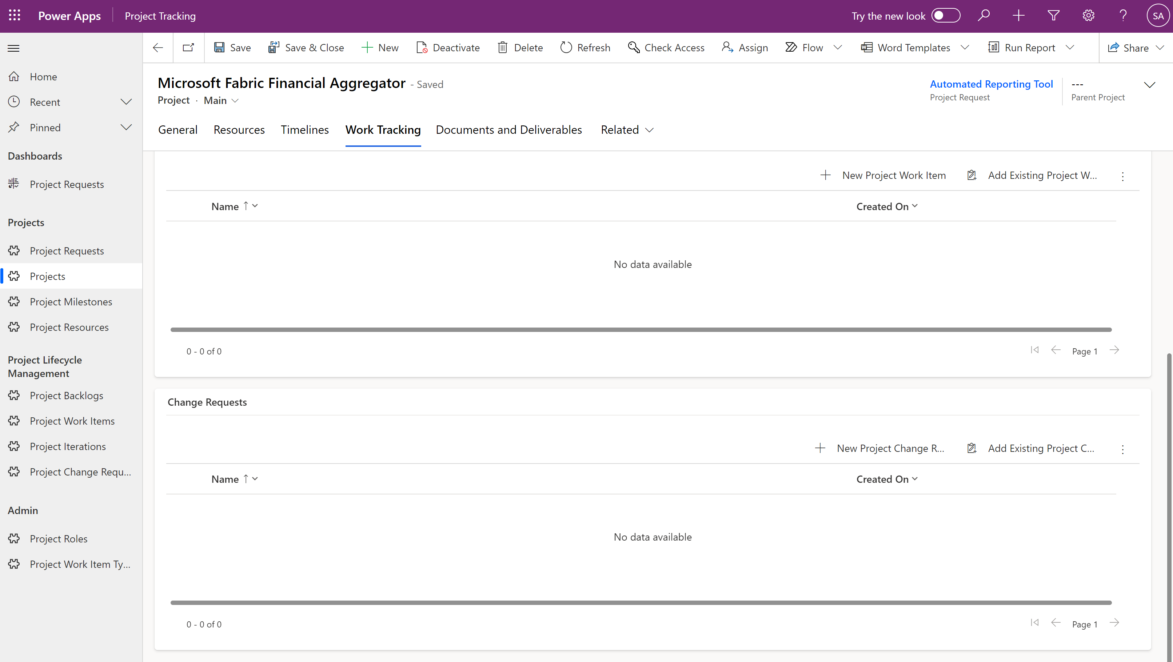Go to Home in sidebar

pyautogui.click(x=71, y=77)
